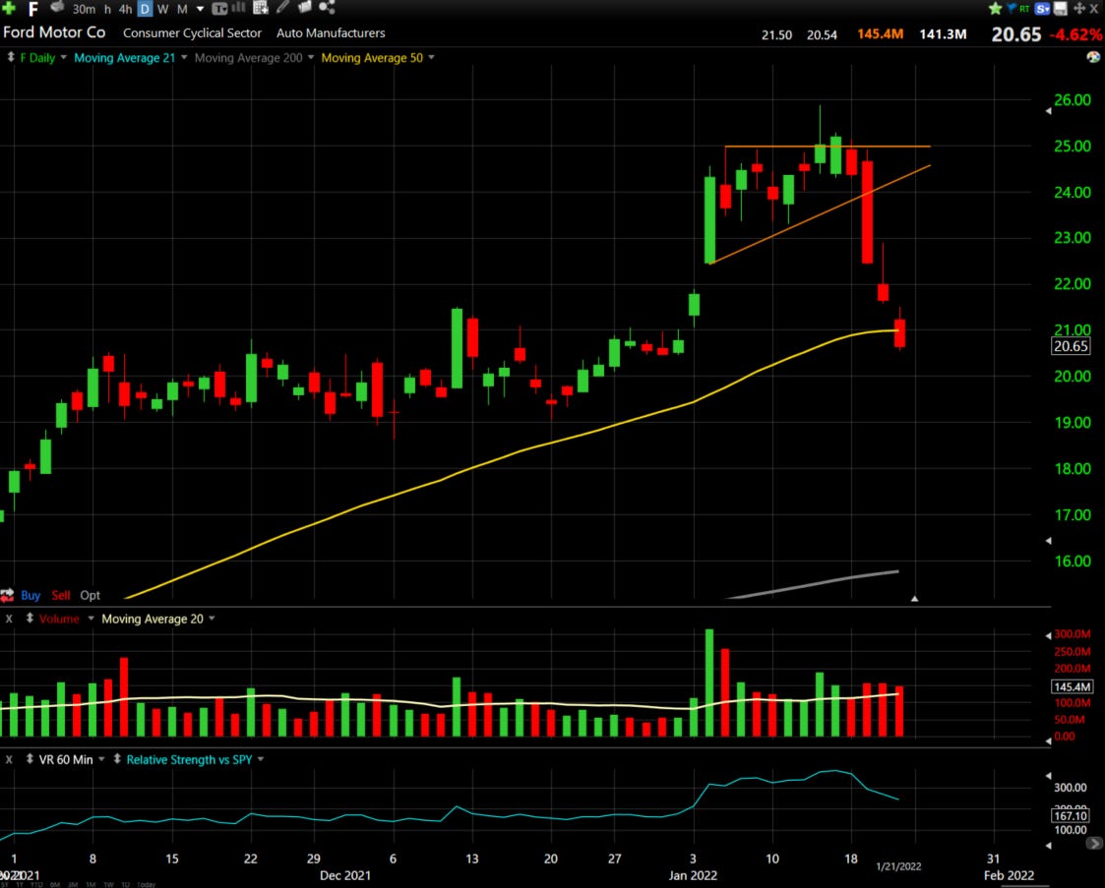Click the green star favorite icon

995,9
